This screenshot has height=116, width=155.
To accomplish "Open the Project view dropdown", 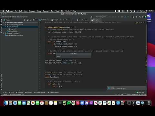I will coord(8,20).
